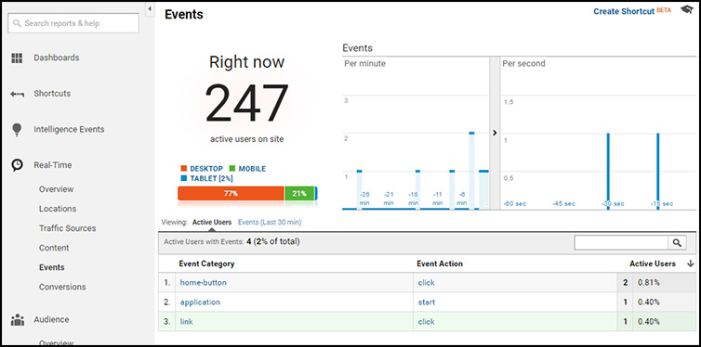The height and width of the screenshot is (347, 701).
Task: Click the Per minute chart label
Action: 364,64
